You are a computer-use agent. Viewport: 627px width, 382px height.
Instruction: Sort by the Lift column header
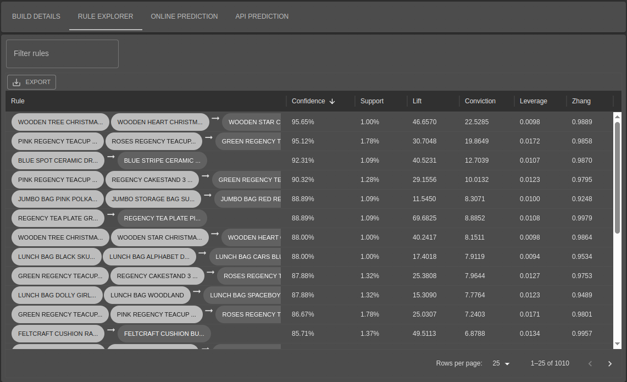click(417, 101)
